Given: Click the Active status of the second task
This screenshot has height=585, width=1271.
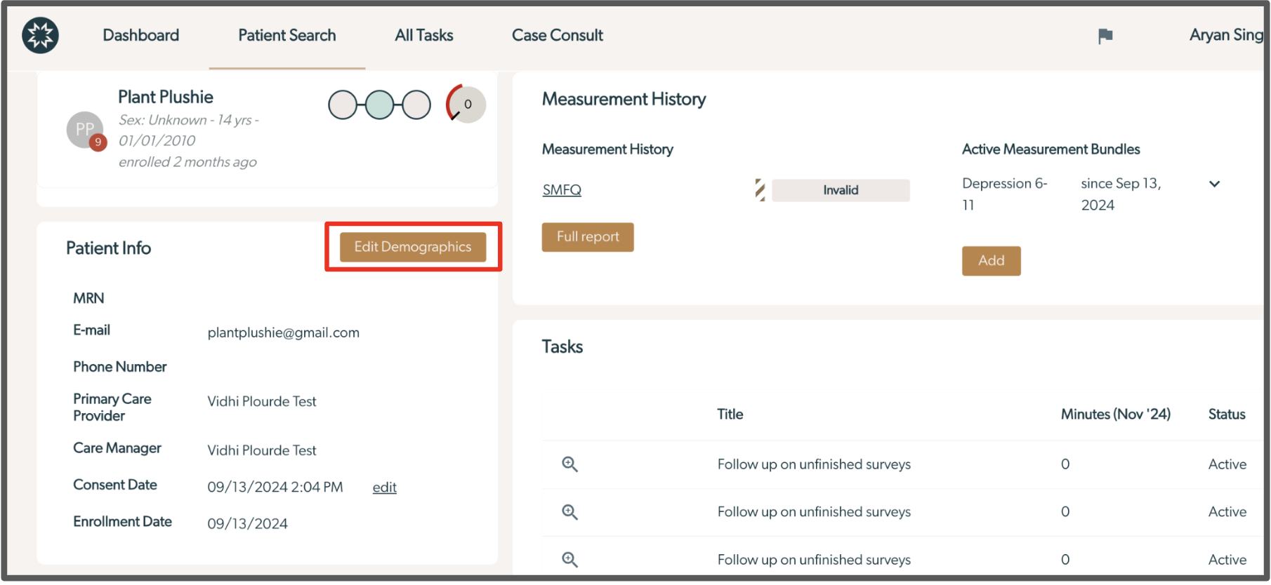Looking at the screenshot, I should pyautogui.click(x=1227, y=512).
